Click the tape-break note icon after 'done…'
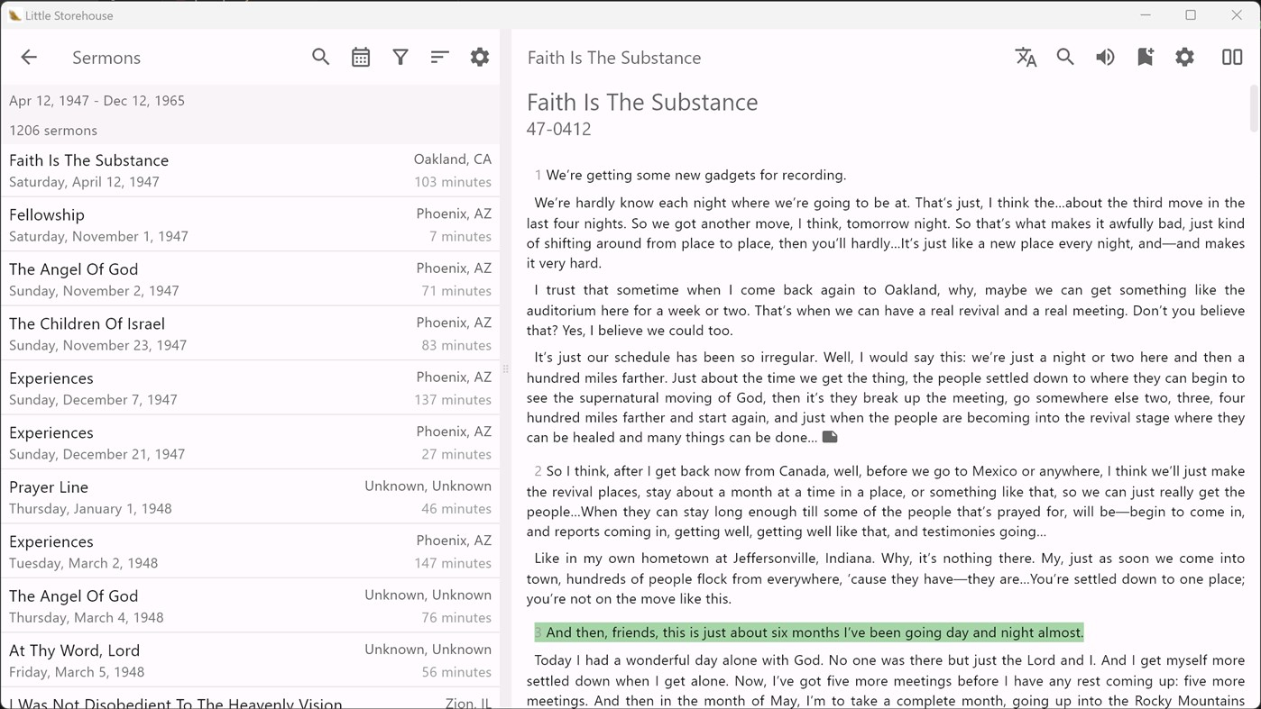This screenshot has width=1261, height=709. coord(830,437)
